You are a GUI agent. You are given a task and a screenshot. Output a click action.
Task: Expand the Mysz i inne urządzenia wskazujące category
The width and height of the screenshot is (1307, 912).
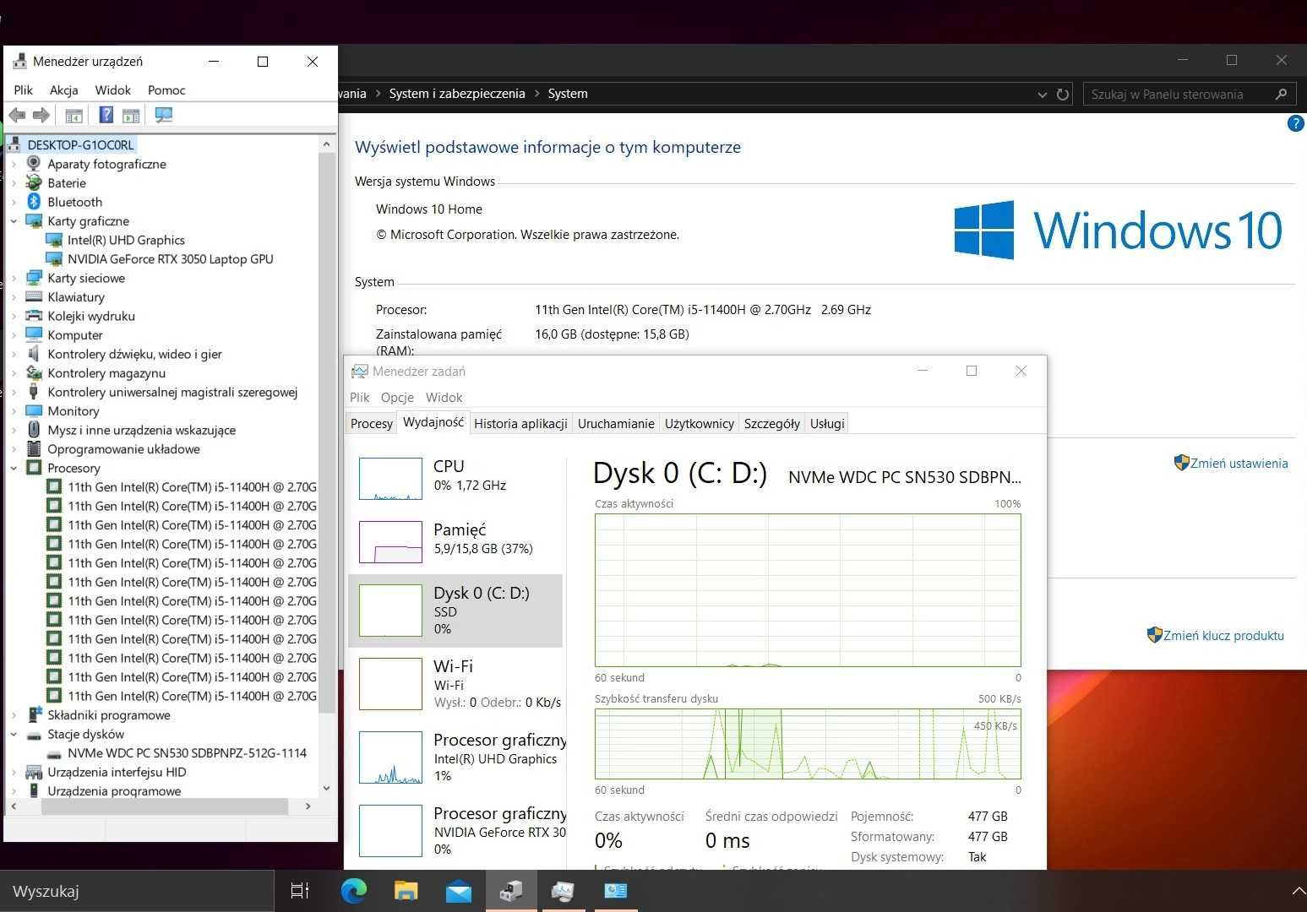click(x=14, y=430)
